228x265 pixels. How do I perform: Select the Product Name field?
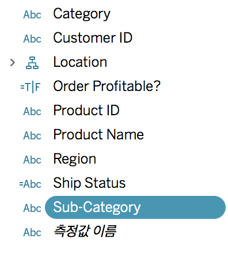coord(98,134)
